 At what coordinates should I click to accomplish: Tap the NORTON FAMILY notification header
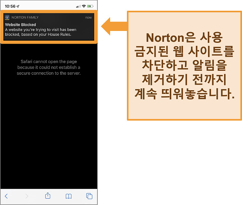coord(25,18)
